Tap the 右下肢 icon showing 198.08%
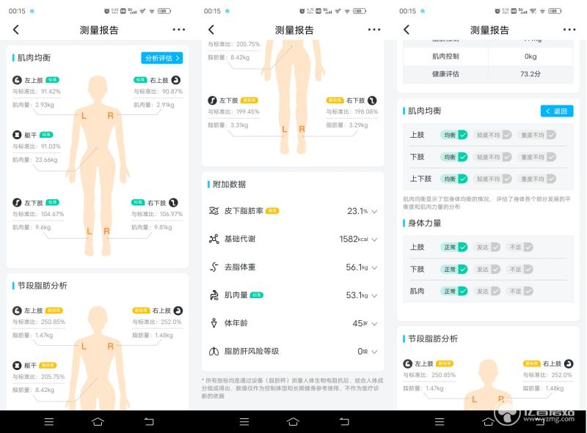The image size is (587, 433). [372, 100]
